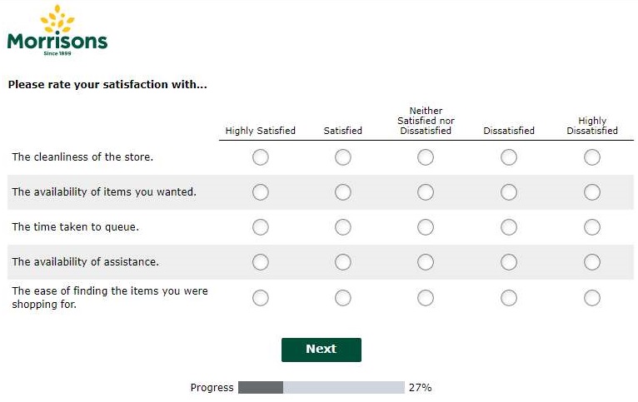Rate queue time as Highly Dissatisfied
638x402 pixels.
pos(592,227)
